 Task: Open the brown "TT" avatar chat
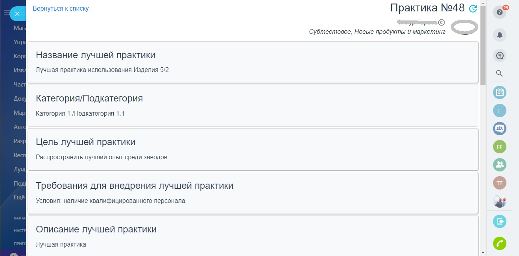(500, 183)
